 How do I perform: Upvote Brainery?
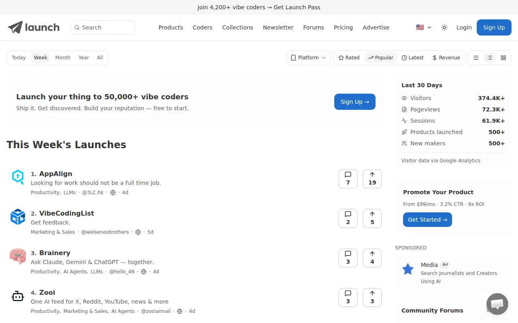[x=372, y=258]
